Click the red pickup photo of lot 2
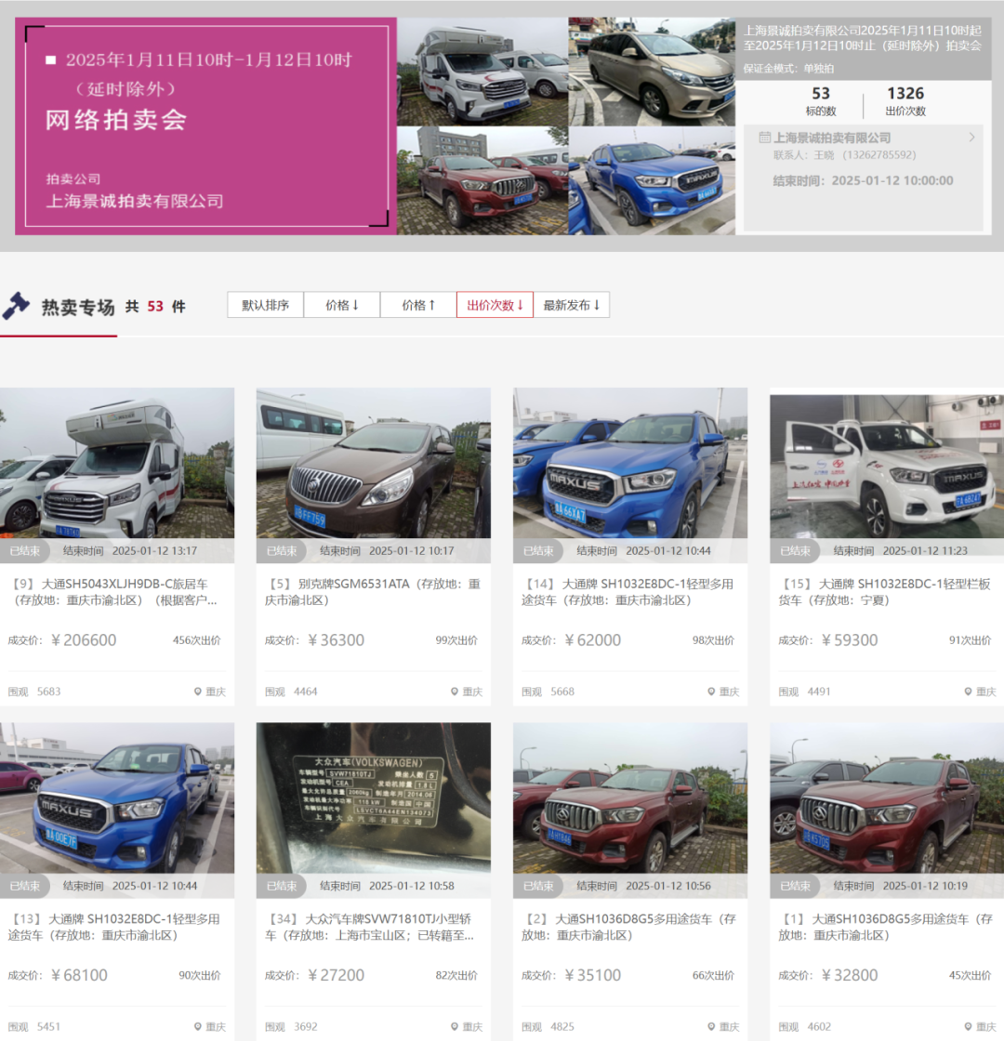Image resolution: width=1004 pixels, height=1041 pixels. tap(630, 797)
